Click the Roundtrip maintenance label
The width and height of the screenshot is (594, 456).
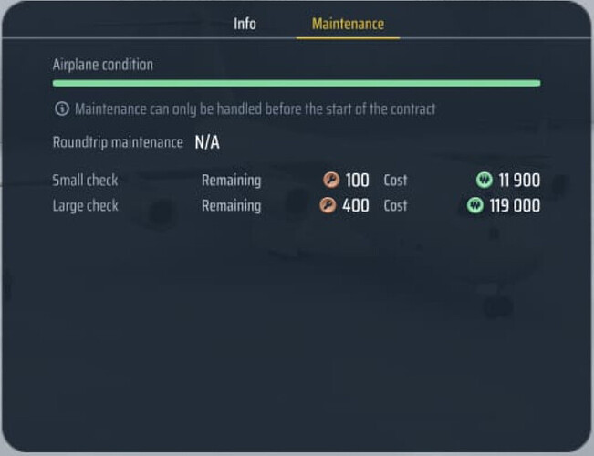click(x=118, y=142)
